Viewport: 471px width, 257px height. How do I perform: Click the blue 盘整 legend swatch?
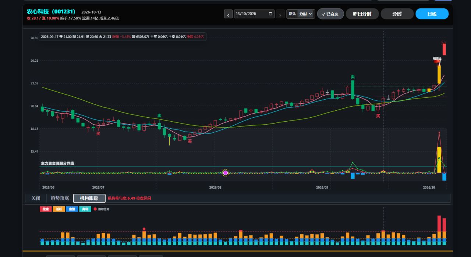(72, 209)
